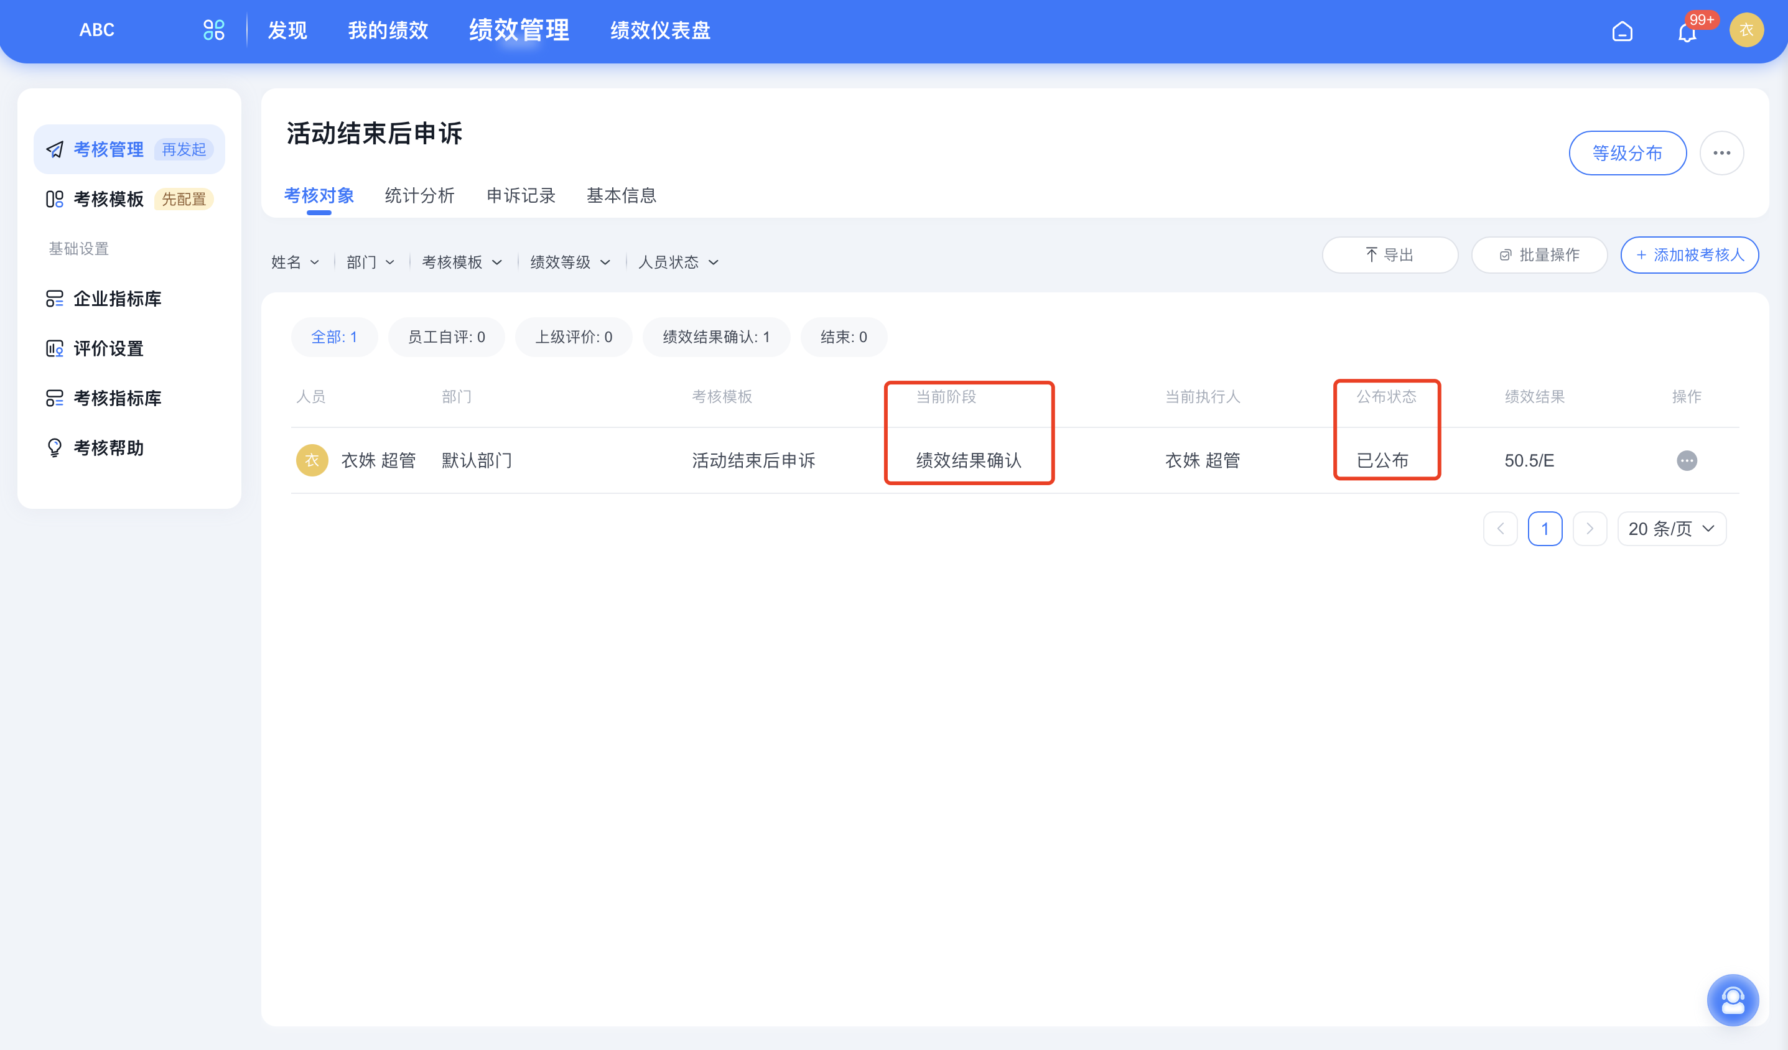
Task: Click the 绩效结果 column header
Action: 1535,397
